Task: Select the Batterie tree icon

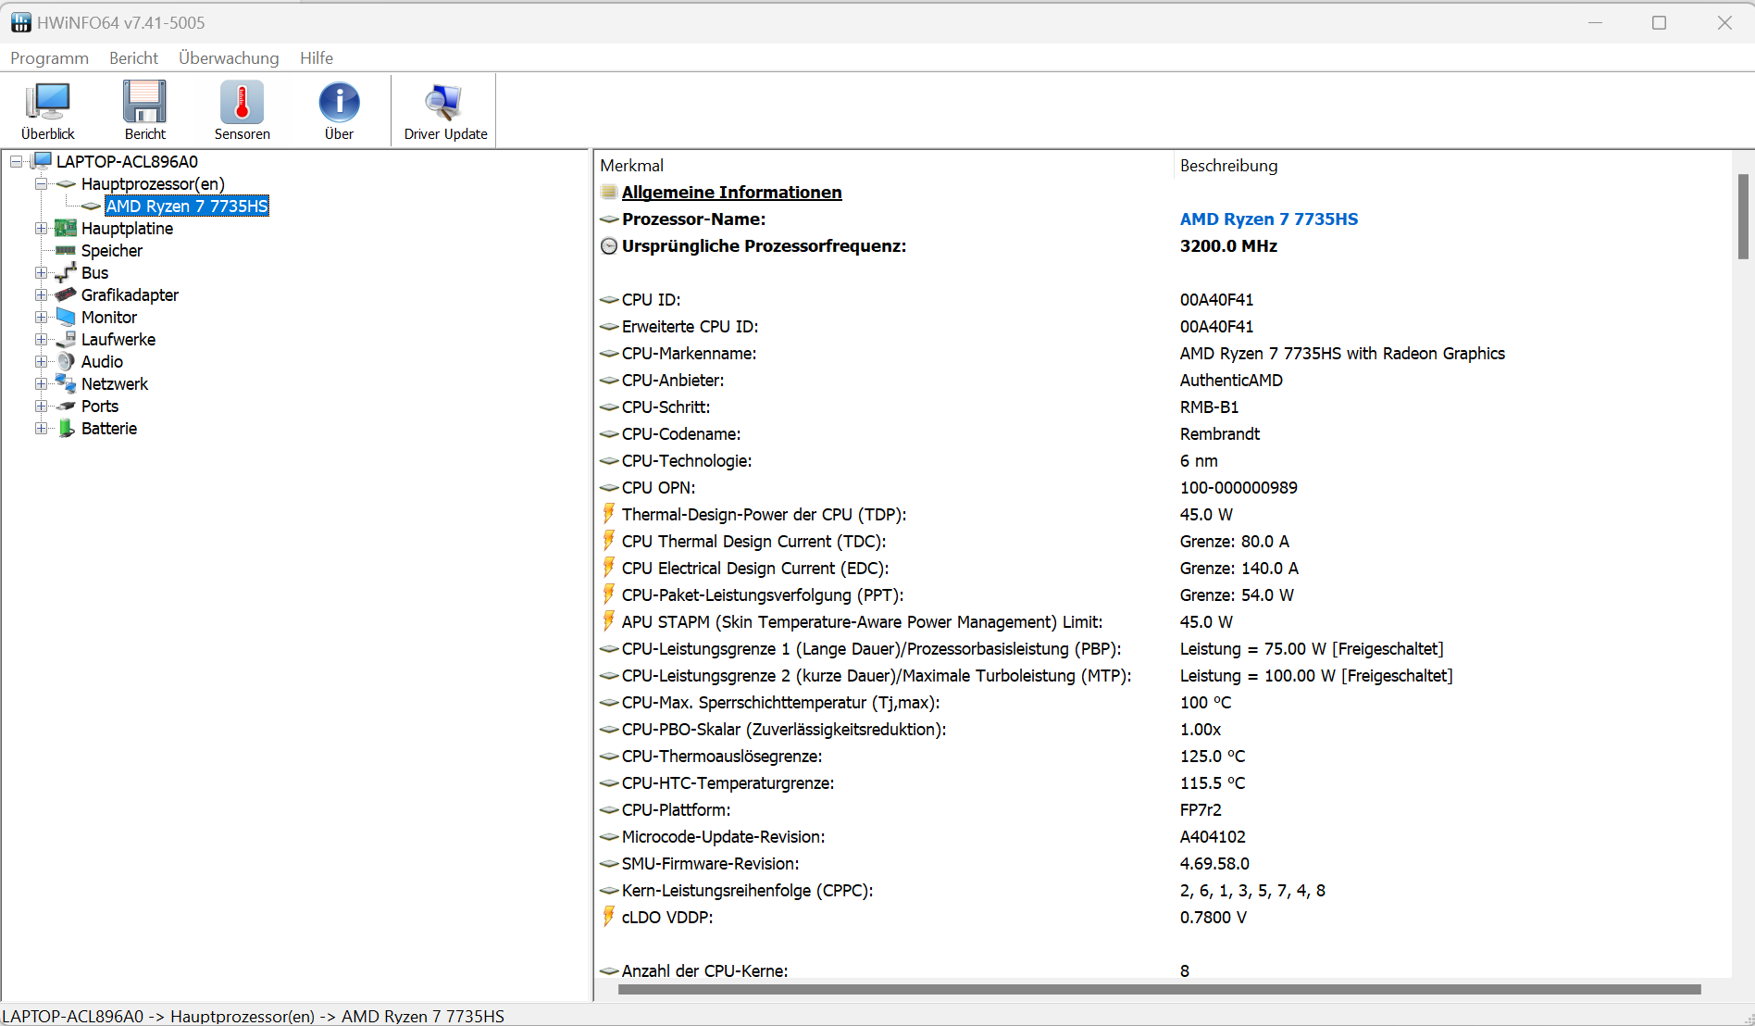Action: [66, 429]
